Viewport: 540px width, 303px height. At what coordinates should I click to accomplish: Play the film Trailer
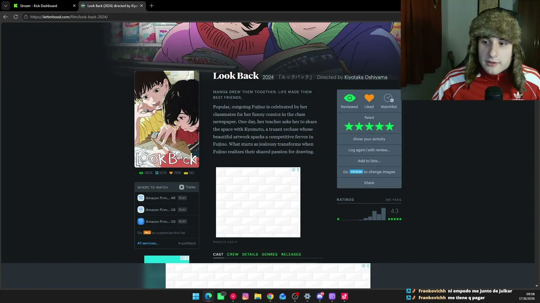pos(187,187)
